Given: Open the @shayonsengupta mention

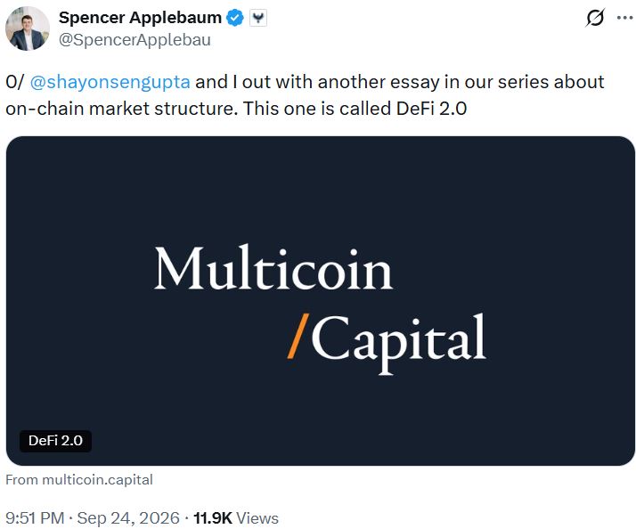Looking at the screenshot, I should point(110,82).
